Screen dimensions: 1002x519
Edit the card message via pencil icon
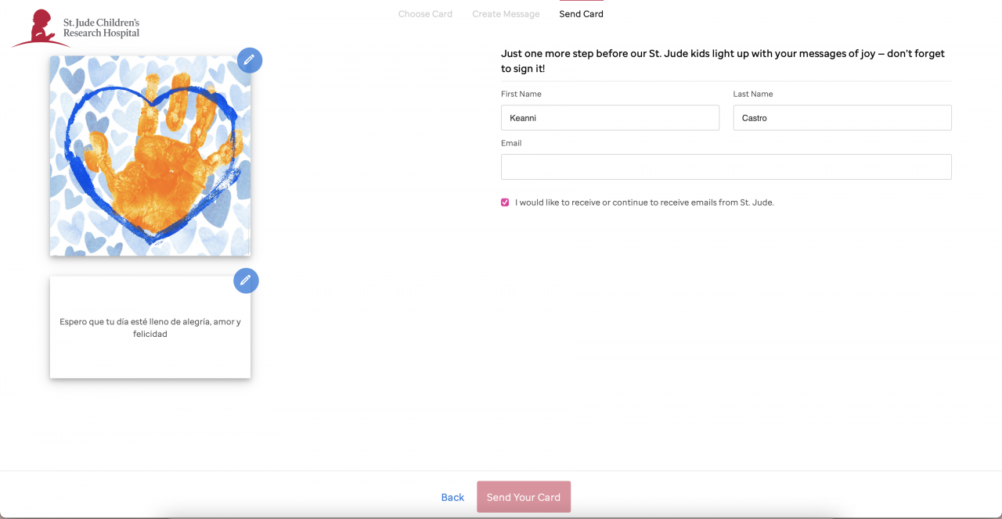tap(246, 281)
